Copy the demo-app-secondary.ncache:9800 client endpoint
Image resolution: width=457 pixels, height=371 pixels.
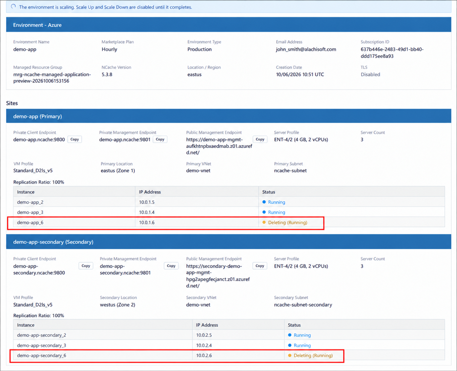pos(86,266)
